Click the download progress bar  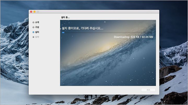tap(107, 32)
